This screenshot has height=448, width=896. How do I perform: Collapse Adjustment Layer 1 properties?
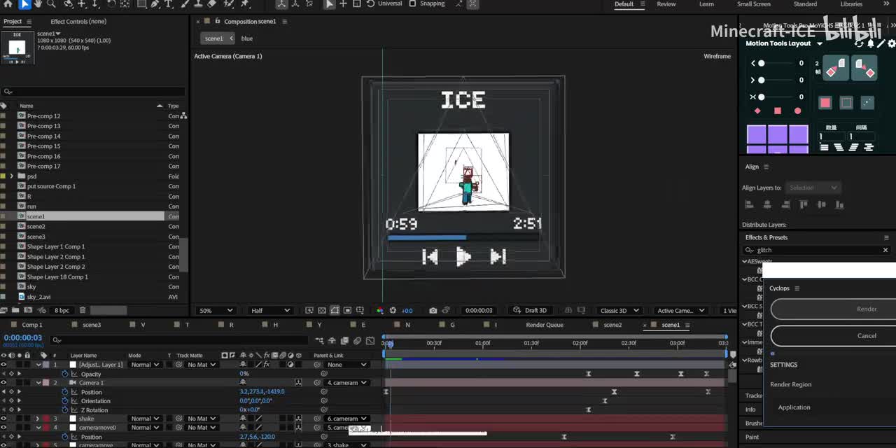point(38,365)
